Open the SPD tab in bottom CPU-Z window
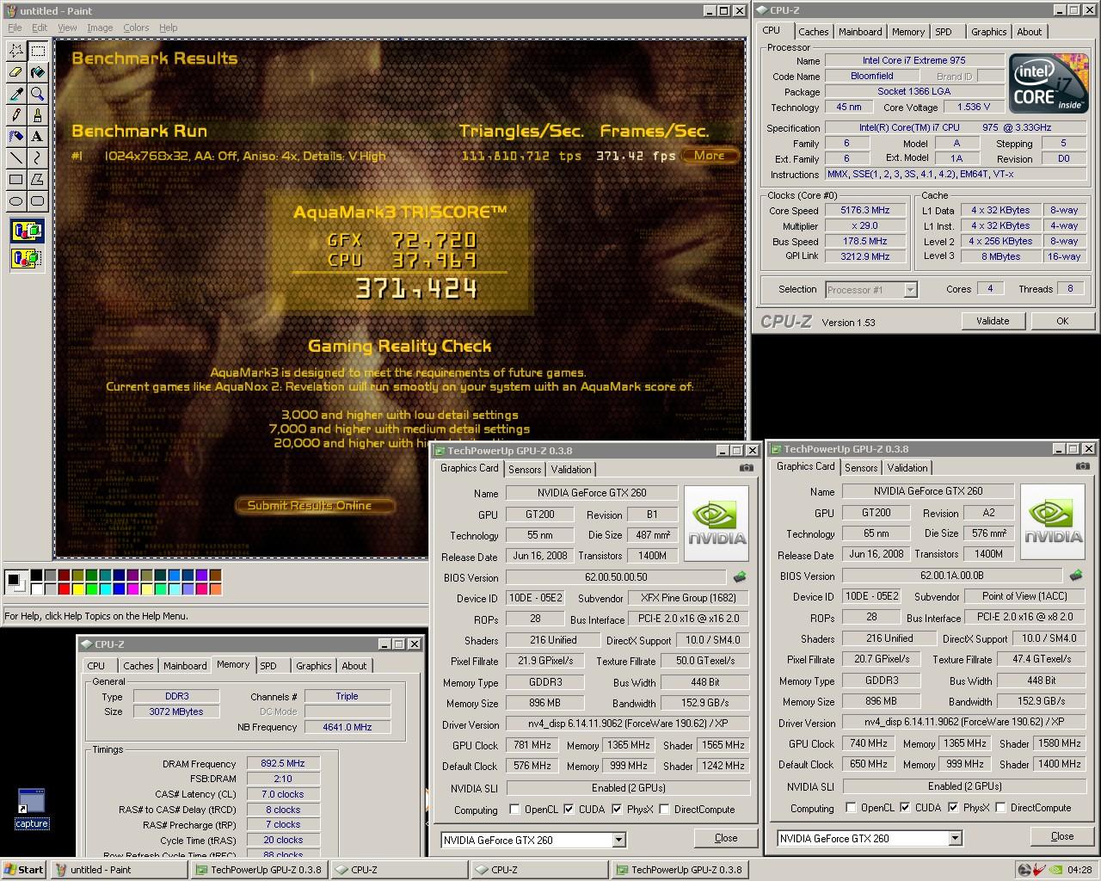The image size is (1101, 881). pos(268,666)
